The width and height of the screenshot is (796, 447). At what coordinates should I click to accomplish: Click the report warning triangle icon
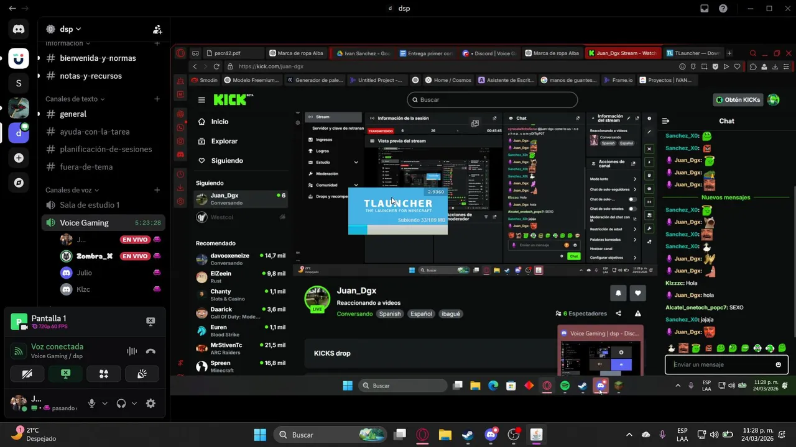pyautogui.click(x=637, y=314)
